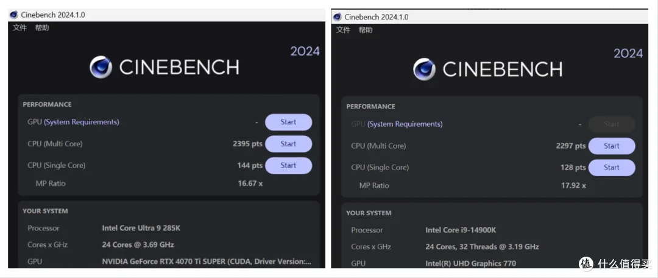
Task: Click the left CINEBENCH sphere logo
Action: click(101, 67)
